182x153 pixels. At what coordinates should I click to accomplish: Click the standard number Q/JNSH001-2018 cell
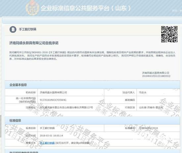(158, 128)
